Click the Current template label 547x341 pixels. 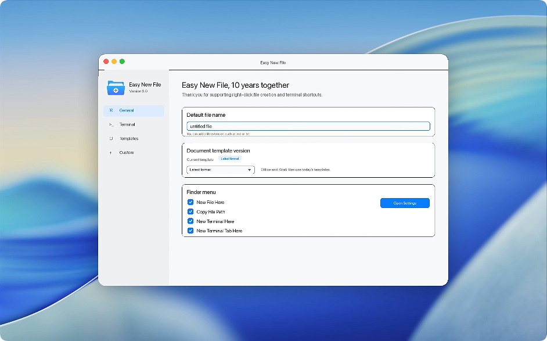click(x=200, y=160)
